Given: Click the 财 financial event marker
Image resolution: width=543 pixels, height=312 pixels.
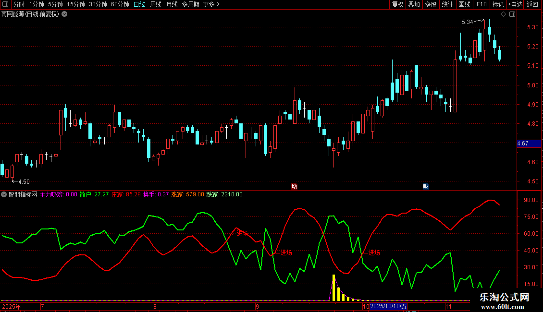Looking at the screenshot, I should (426, 186).
